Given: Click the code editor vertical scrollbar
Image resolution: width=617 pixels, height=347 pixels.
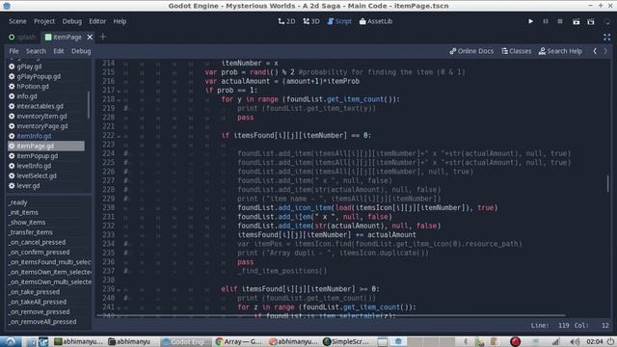Looking at the screenshot, I should [x=608, y=184].
